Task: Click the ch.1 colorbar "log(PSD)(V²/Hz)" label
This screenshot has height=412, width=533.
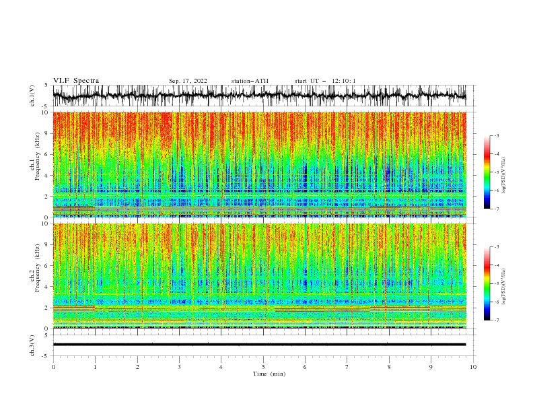Action: coord(504,176)
